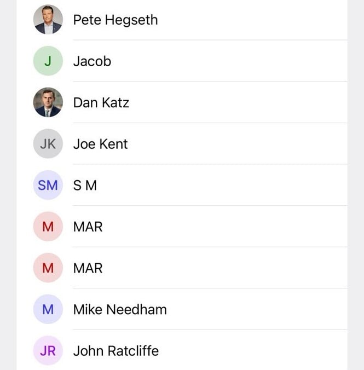The height and width of the screenshot is (370, 364).
Task: Click the red M avatar above Mike Needham
Action: (48, 268)
